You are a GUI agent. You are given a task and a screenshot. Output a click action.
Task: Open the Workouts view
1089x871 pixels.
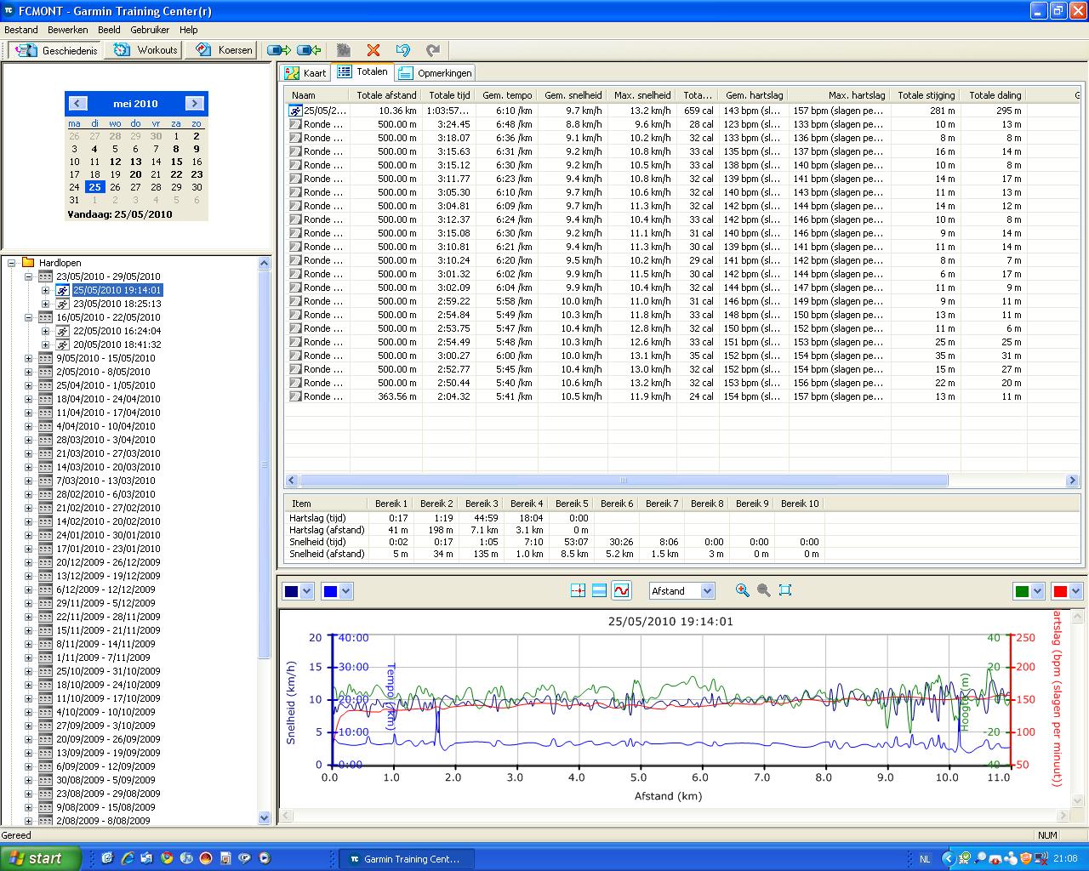[x=145, y=50]
